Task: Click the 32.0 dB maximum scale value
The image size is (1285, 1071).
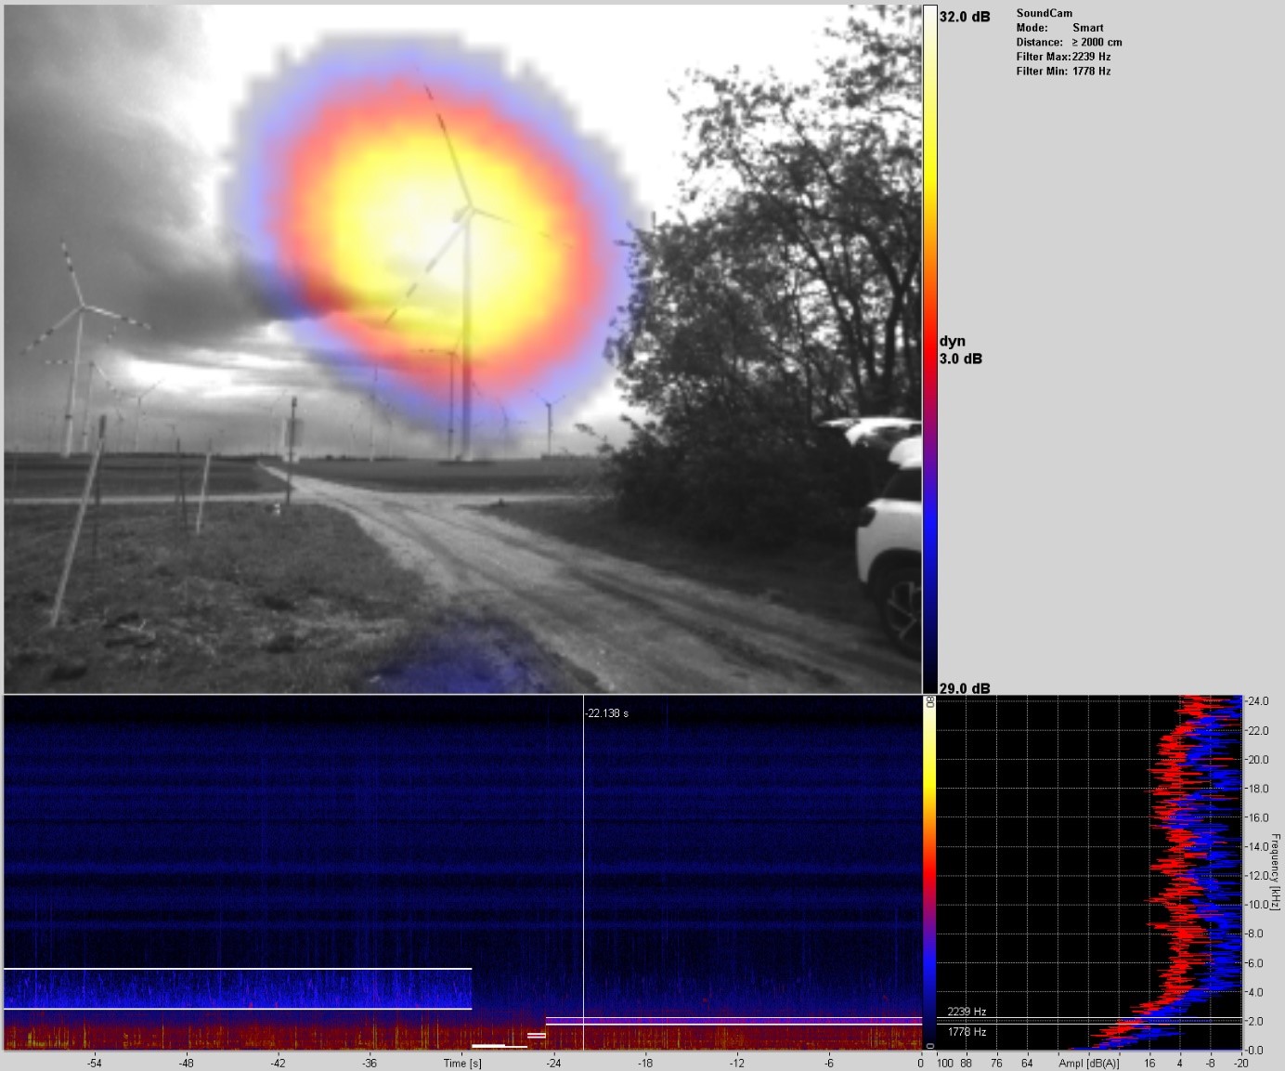Action: 965,17
